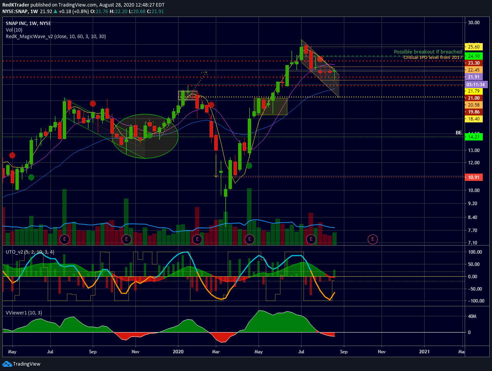Select the 40M tick on the VViewer1 axis
The image size is (492, 371).
click(472, 316)
